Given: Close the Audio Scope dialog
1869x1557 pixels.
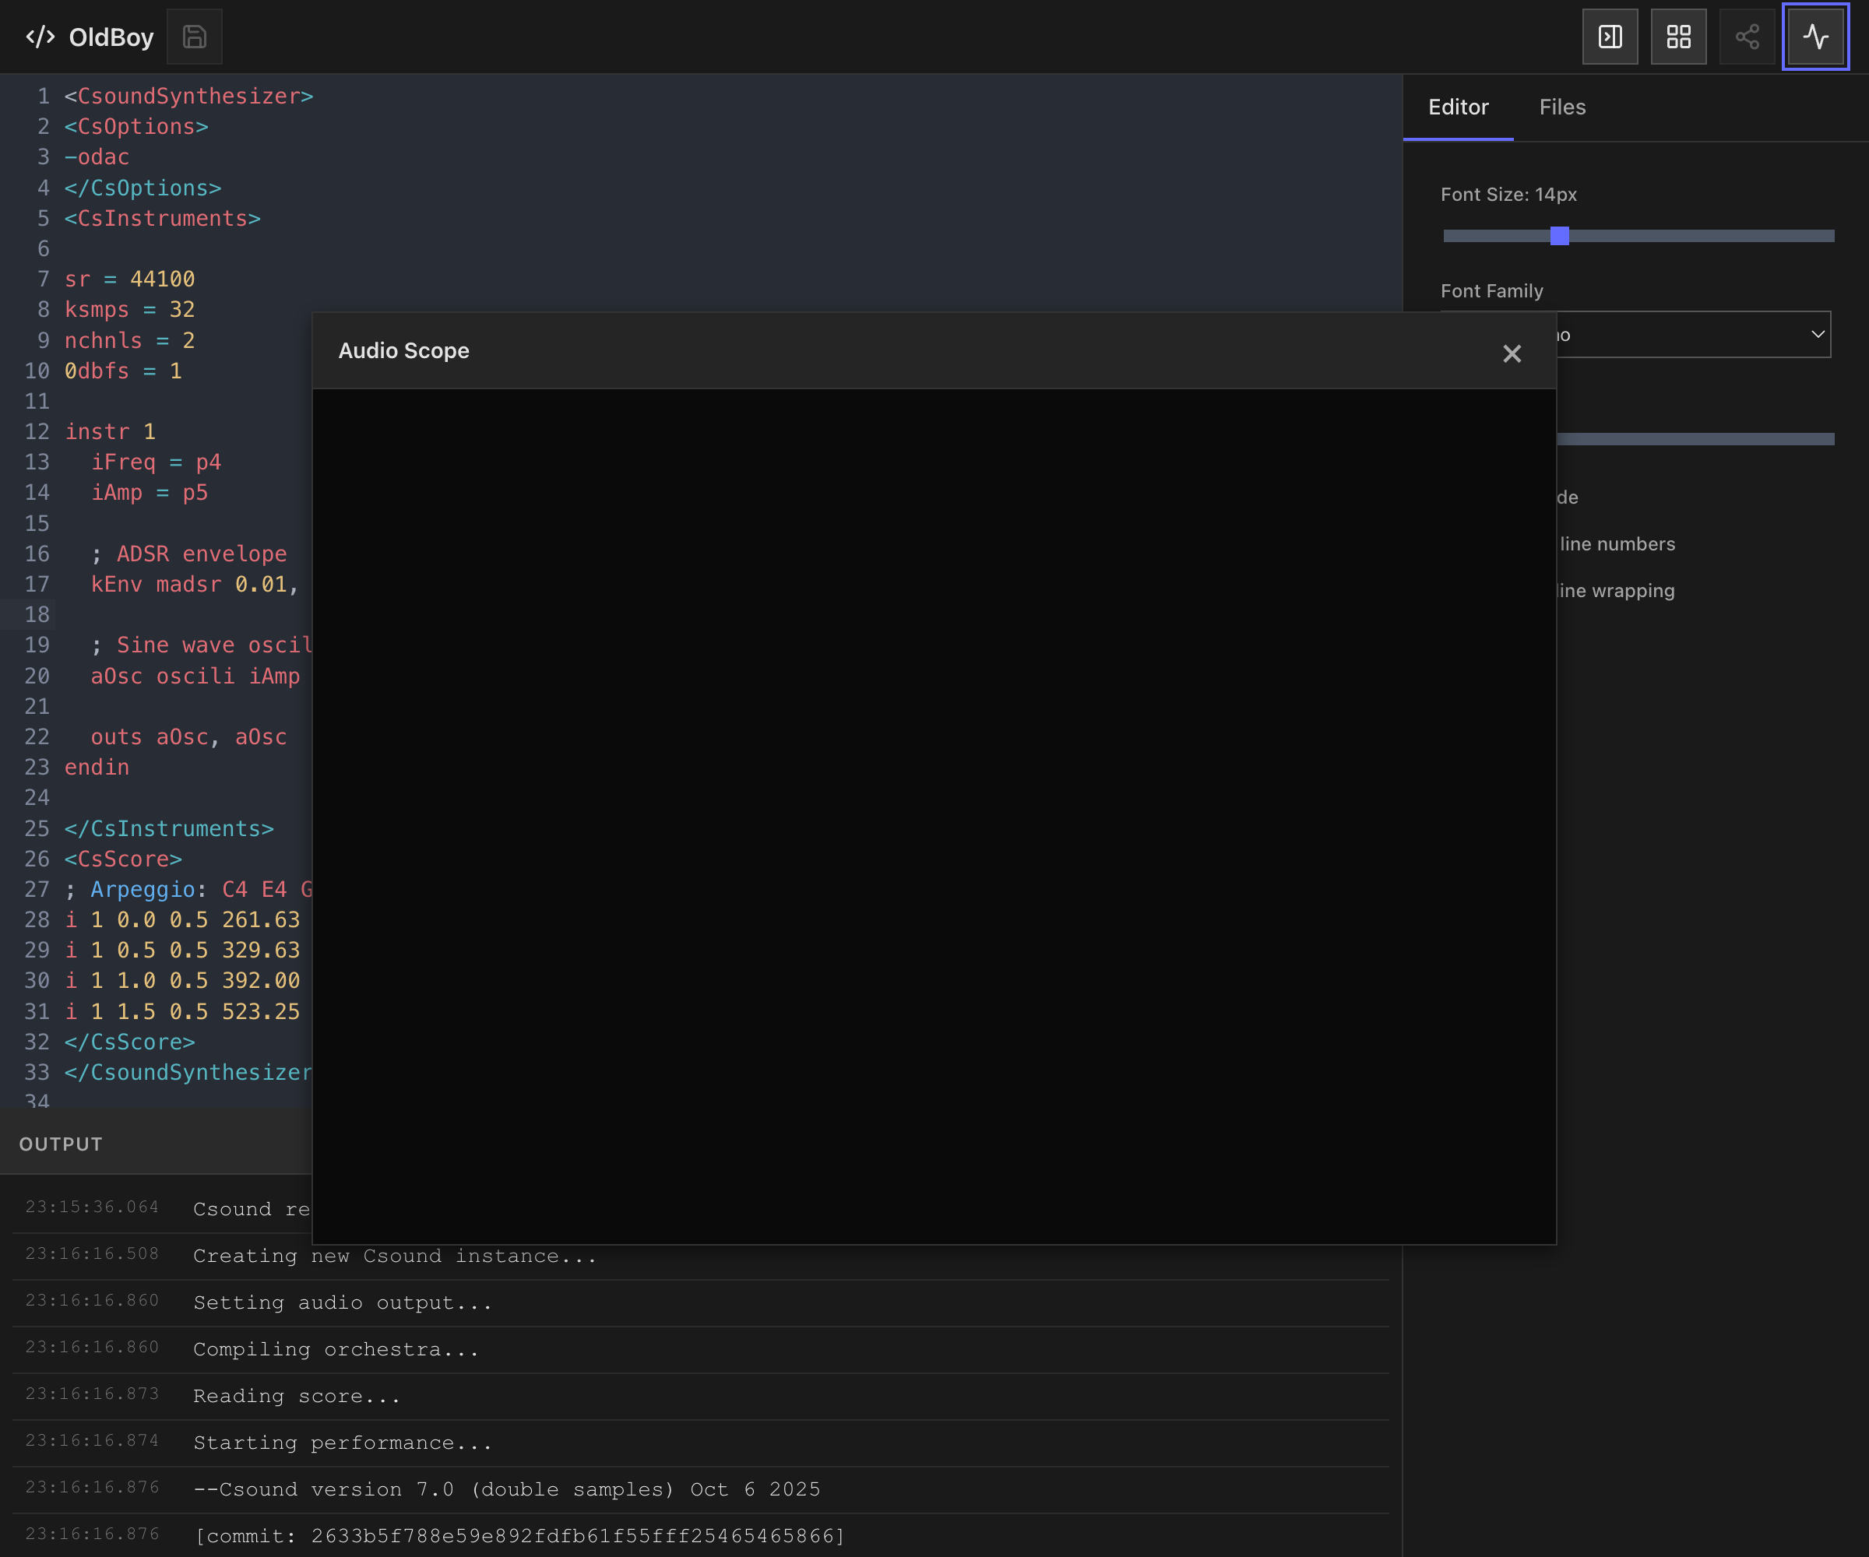Looking at the screenshot, I should (1512, 353).
